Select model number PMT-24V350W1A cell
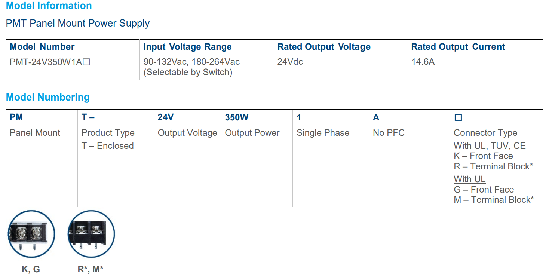This screenshot has width=552, height=276. point(50,62)
